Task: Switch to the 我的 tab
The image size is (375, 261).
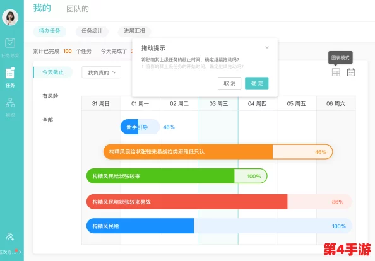Action: pos(42,8)
